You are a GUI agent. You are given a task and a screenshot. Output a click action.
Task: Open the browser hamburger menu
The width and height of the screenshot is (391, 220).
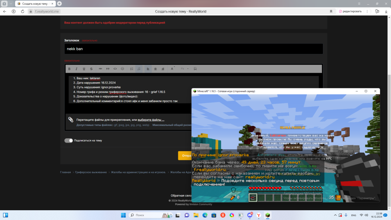[x=359, y=4]
